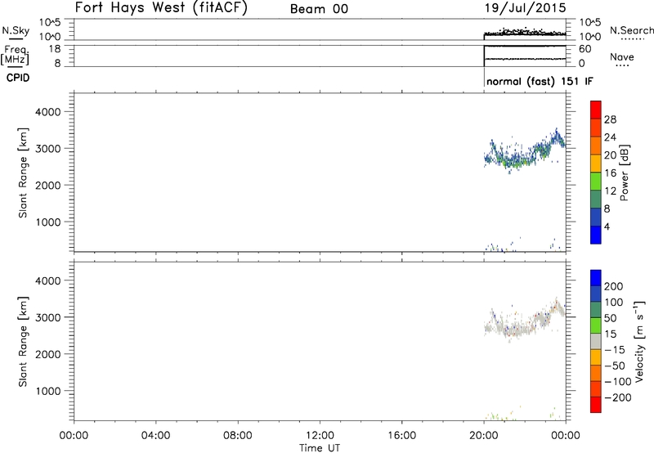This screenshot has width=654, height=453.
Task: Click the red bottom Velocity colorbar swatch
Action: pos(596,405)
